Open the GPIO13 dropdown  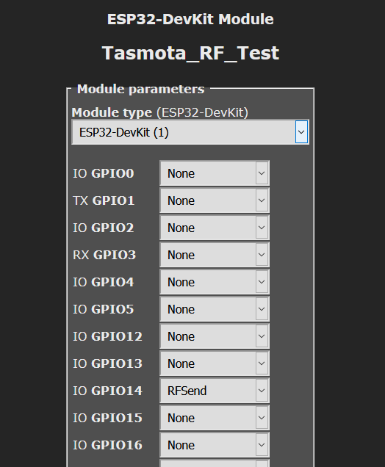point(215,363)
